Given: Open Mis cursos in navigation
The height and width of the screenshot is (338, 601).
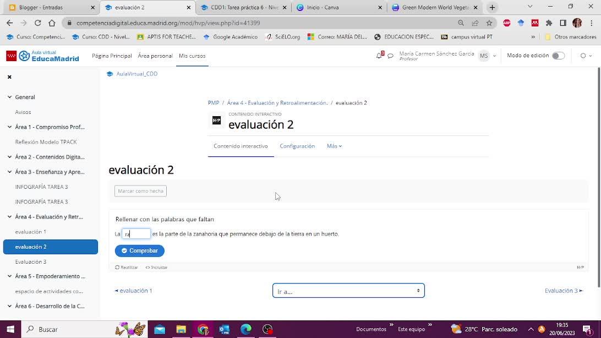Looking at the screenshot, I should (192, 56).
